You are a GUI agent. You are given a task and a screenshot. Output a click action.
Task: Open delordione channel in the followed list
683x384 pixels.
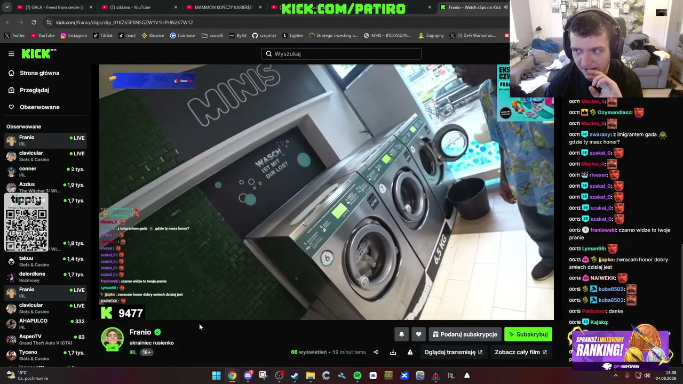[45, 277]
